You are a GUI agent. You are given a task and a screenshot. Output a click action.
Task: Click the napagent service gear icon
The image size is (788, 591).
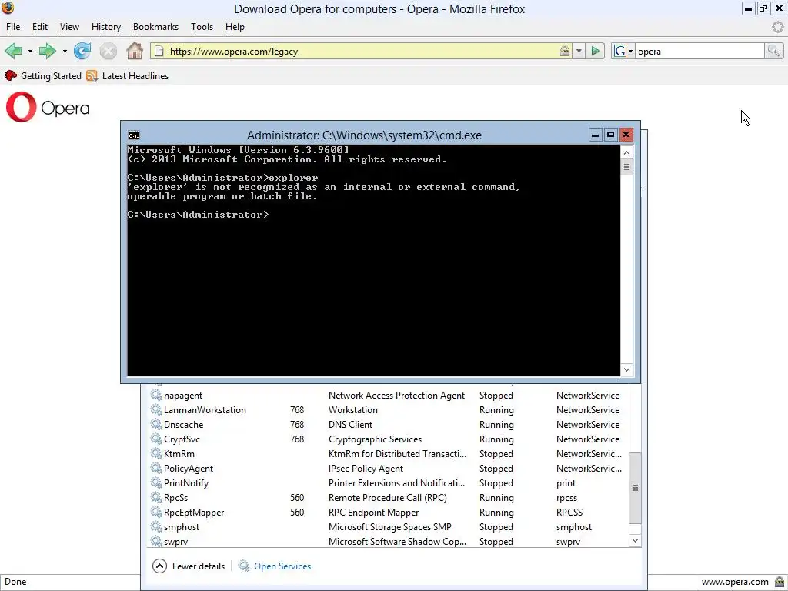tap(156, 395)
